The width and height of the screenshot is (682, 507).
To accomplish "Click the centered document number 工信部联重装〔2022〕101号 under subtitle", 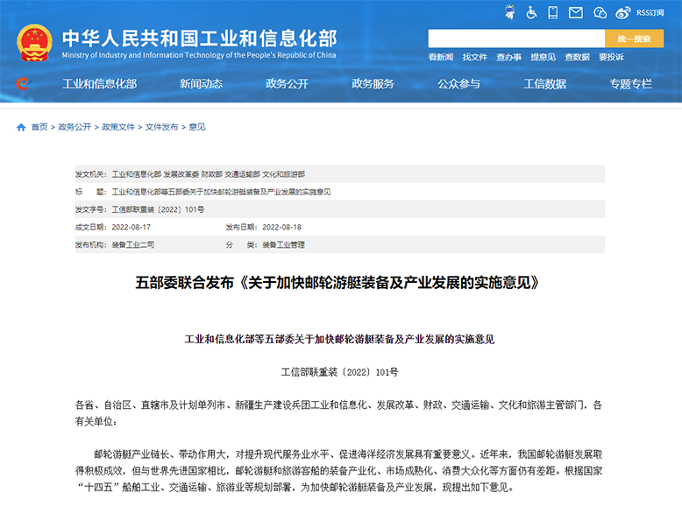I will (340, 372).
